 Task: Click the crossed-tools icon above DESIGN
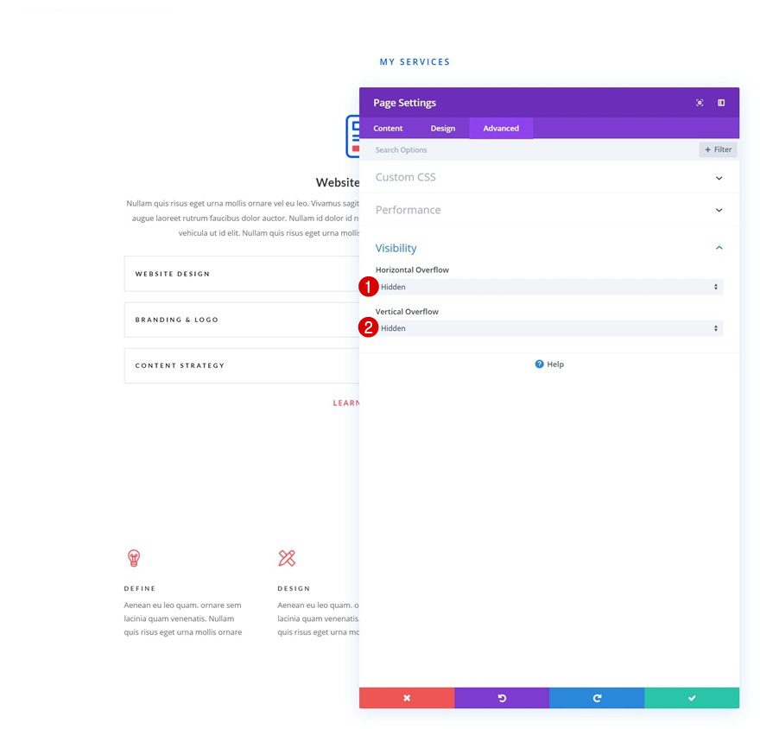point(288,557)
